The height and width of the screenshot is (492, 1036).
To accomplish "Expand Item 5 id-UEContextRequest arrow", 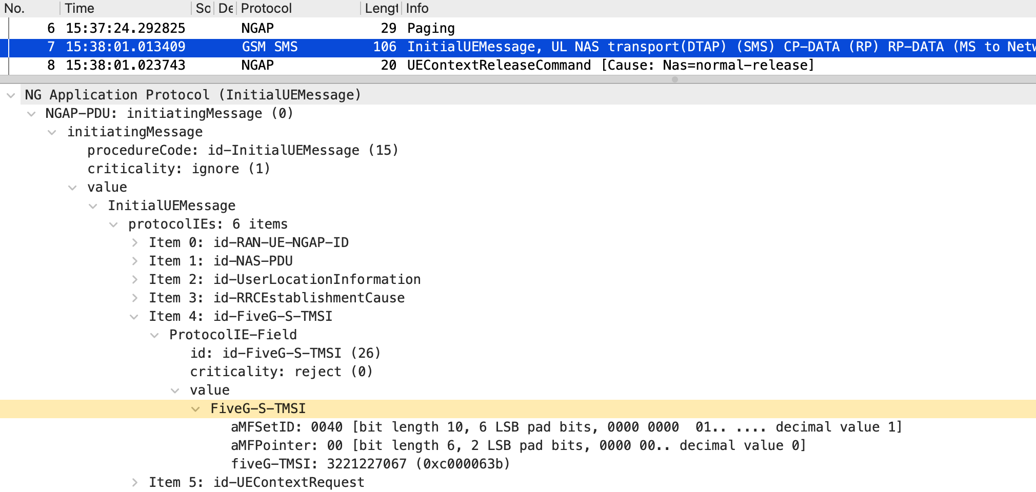I will tap(134, 482).
